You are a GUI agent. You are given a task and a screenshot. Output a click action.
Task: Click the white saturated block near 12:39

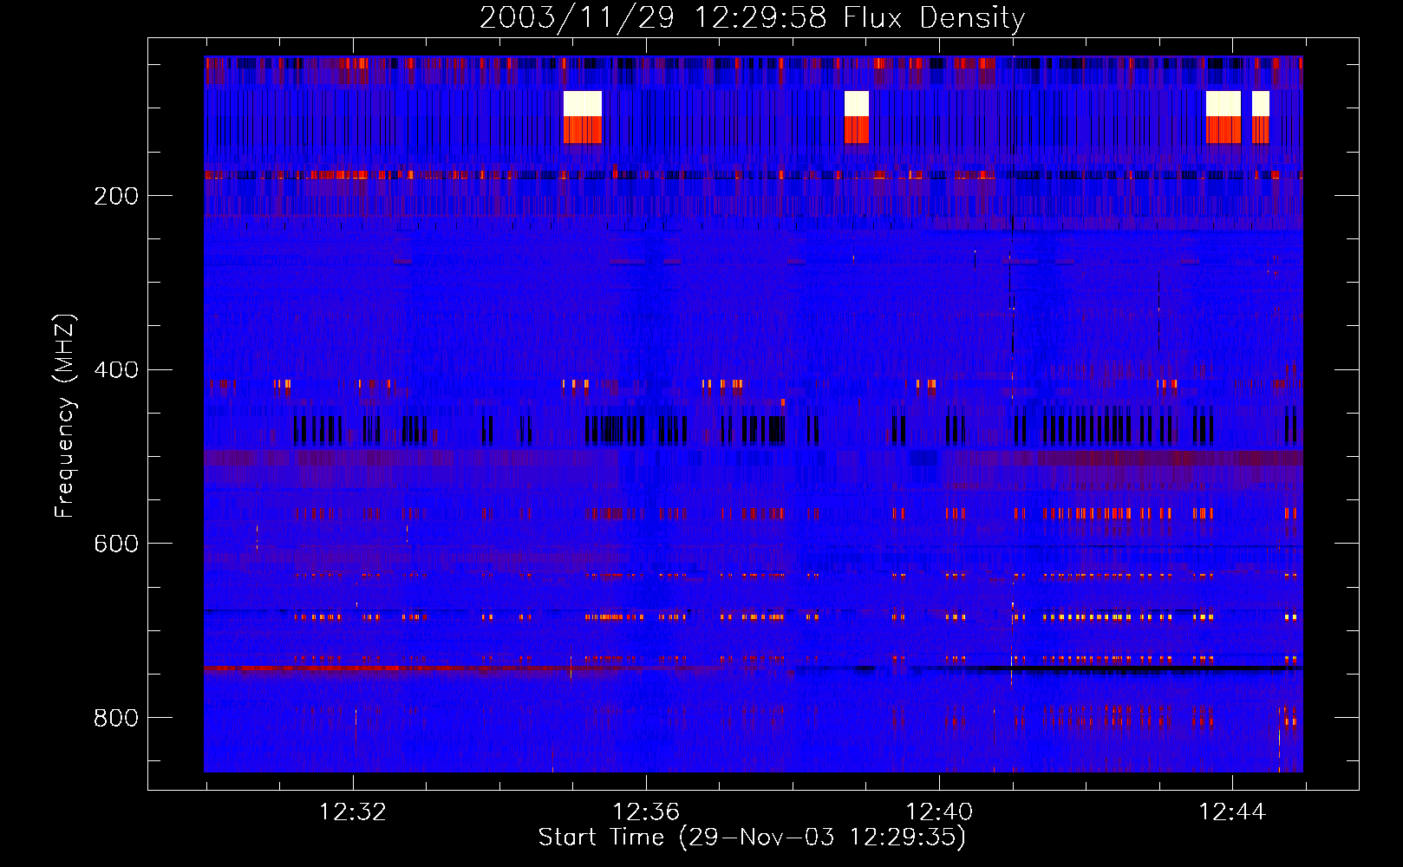(857, 104)
